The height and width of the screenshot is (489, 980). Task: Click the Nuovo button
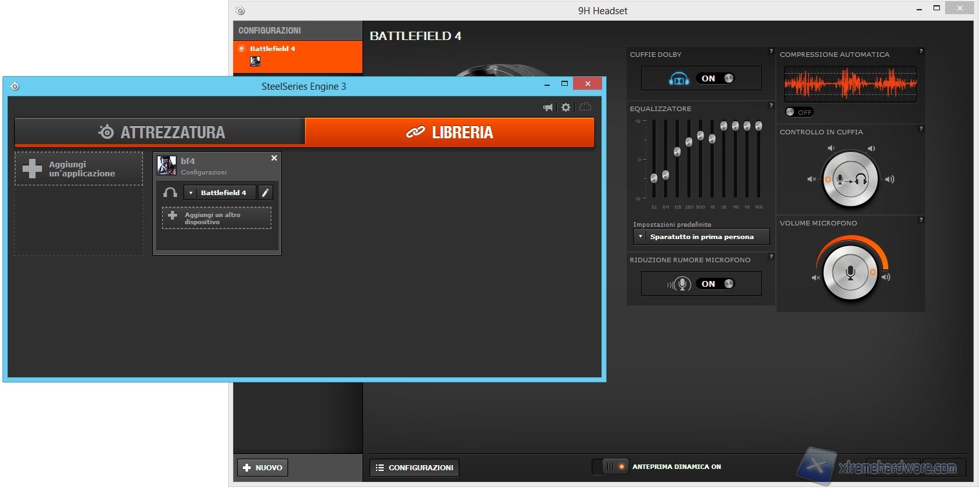point(262,468)
